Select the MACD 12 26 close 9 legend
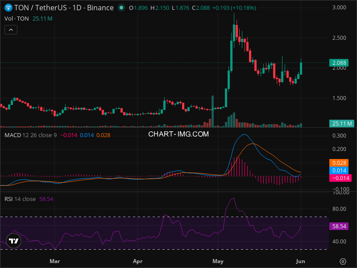This screenshot has width=357, height=268. pos(30,135)
